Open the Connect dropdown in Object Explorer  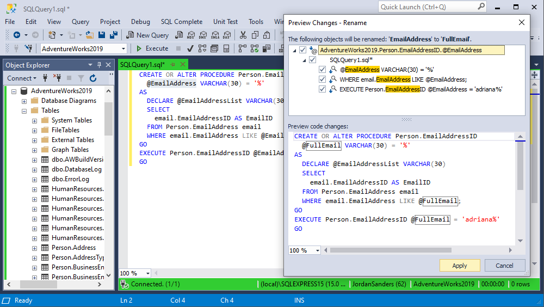point(22,78)
